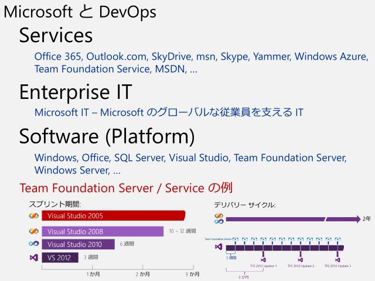Click the Visual Studio 2005 logo icon
Viewport: 375px width, 281px height.
click(x=33, y=216)
